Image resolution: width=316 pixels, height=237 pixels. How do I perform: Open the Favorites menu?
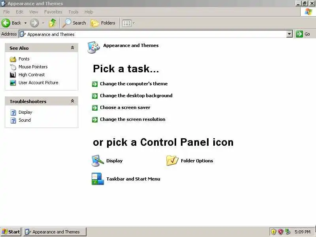(53, 12)
